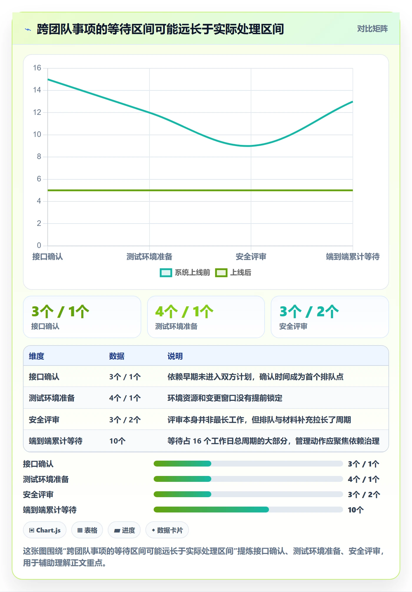Click the 说明 column header
Screen dimensions: 412x592
click(175, 356)
